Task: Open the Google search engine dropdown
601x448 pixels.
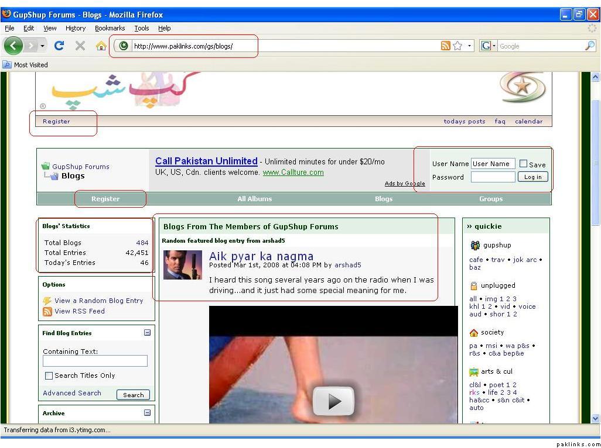Action: click(488, 46)
